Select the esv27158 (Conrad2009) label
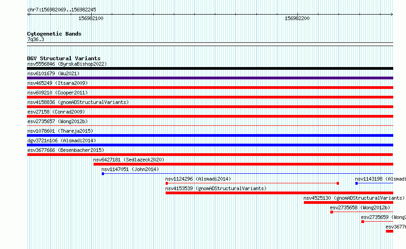The width and height of the screenshot is (406, 249). point(56,112)
